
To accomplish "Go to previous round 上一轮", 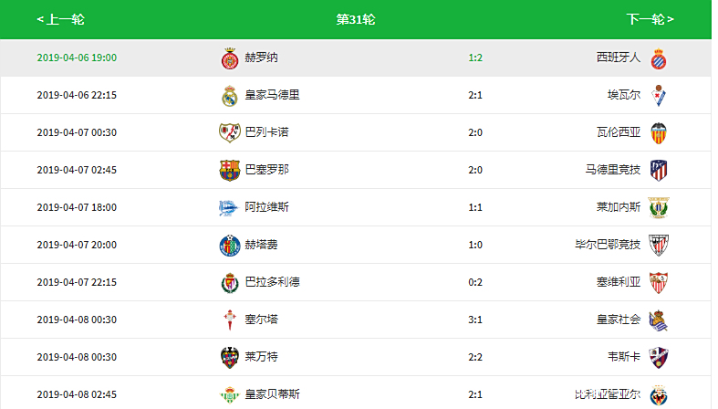I will [x=60, y=19].
